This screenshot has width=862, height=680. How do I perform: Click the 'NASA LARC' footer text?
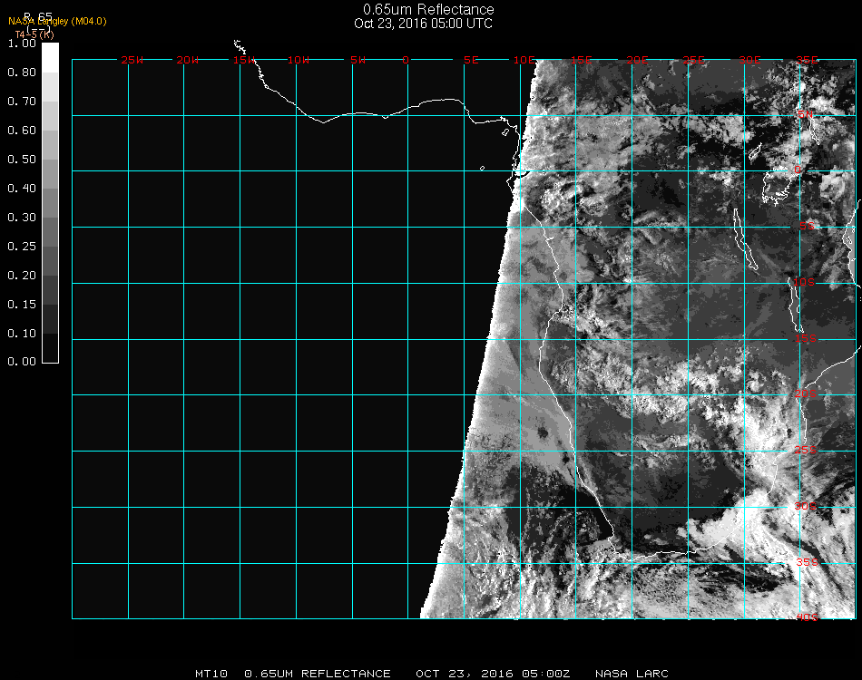click(632, 674)
